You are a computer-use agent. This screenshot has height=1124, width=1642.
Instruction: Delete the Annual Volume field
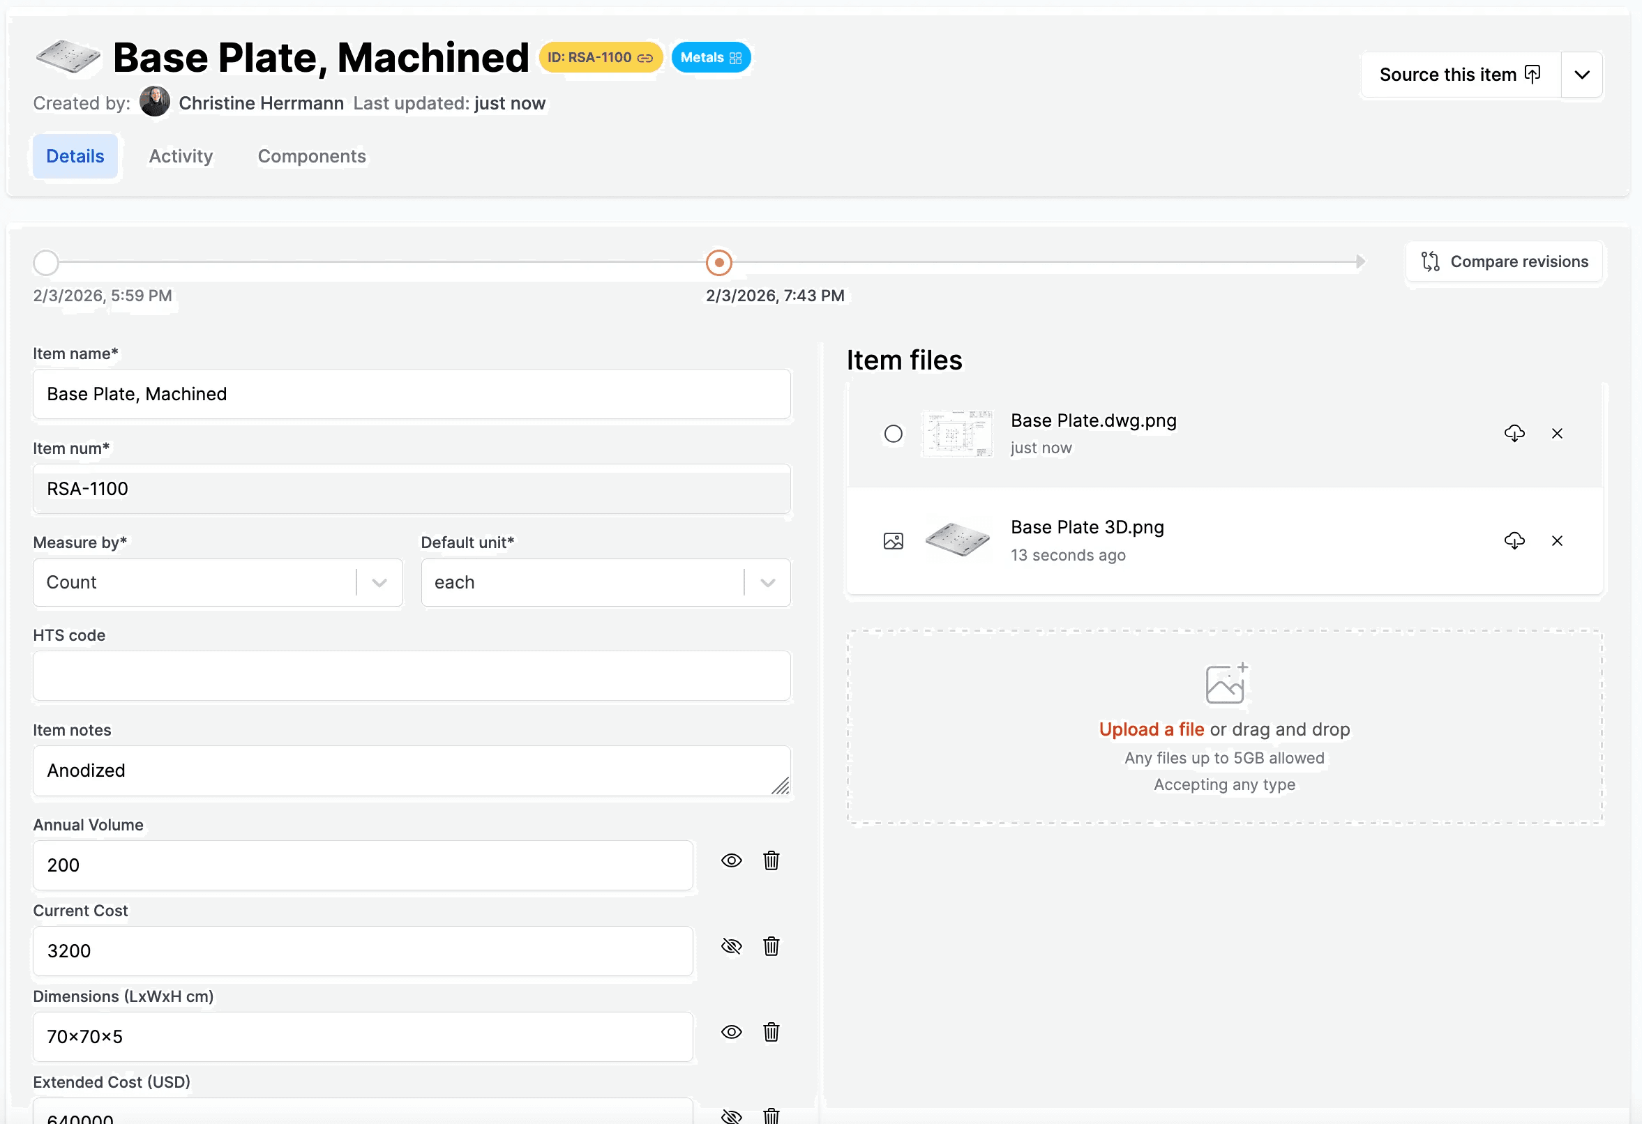click(771, 860)
